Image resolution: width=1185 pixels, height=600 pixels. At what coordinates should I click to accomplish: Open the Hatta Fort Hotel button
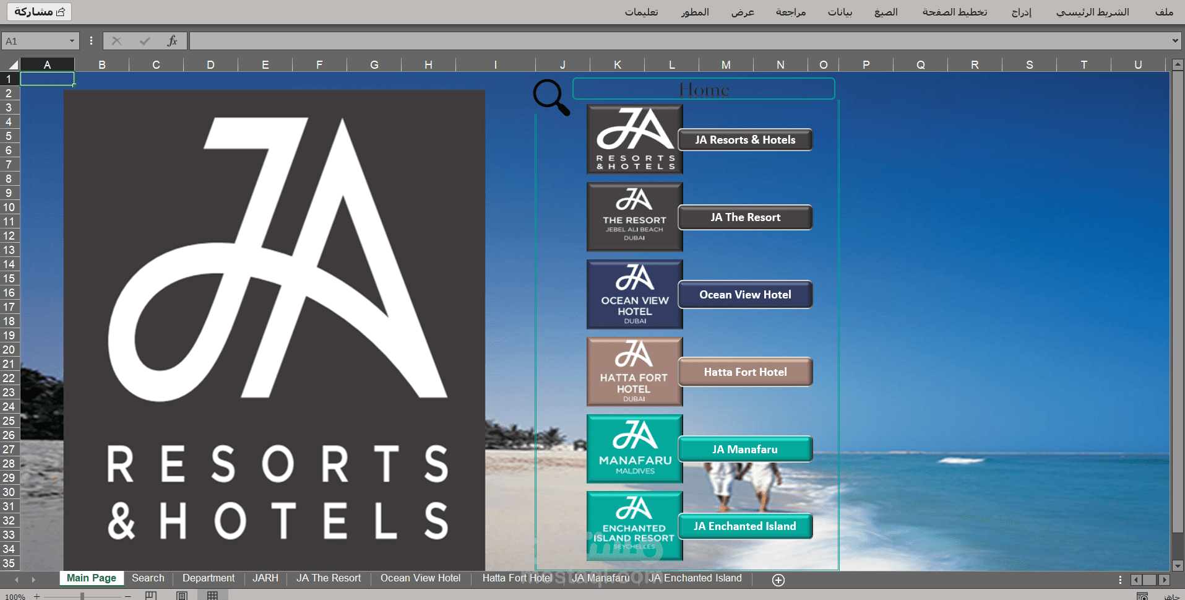click(745, 372)
